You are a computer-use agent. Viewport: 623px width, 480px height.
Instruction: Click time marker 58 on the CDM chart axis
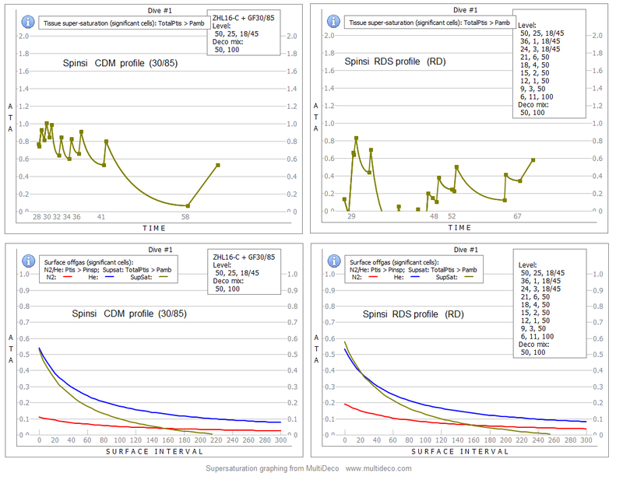[x=185, y=218]
